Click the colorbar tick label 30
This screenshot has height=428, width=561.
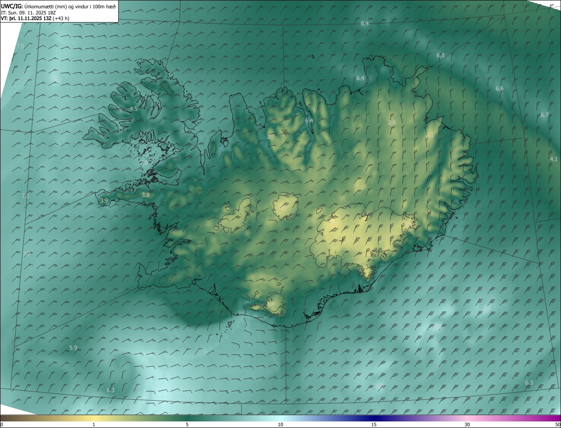tap(467, 424)
